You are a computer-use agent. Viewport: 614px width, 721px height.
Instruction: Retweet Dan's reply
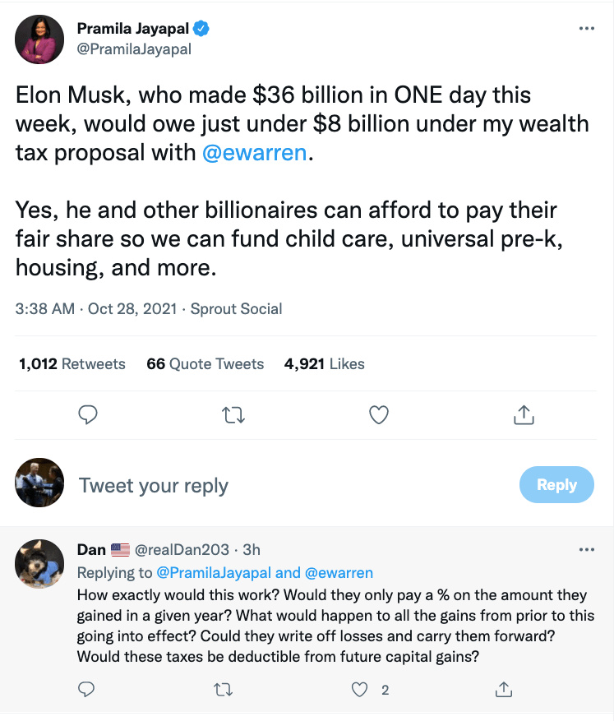(223, 690)
